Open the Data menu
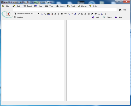This screenshot has width=131, height=106. click(40, 6)
